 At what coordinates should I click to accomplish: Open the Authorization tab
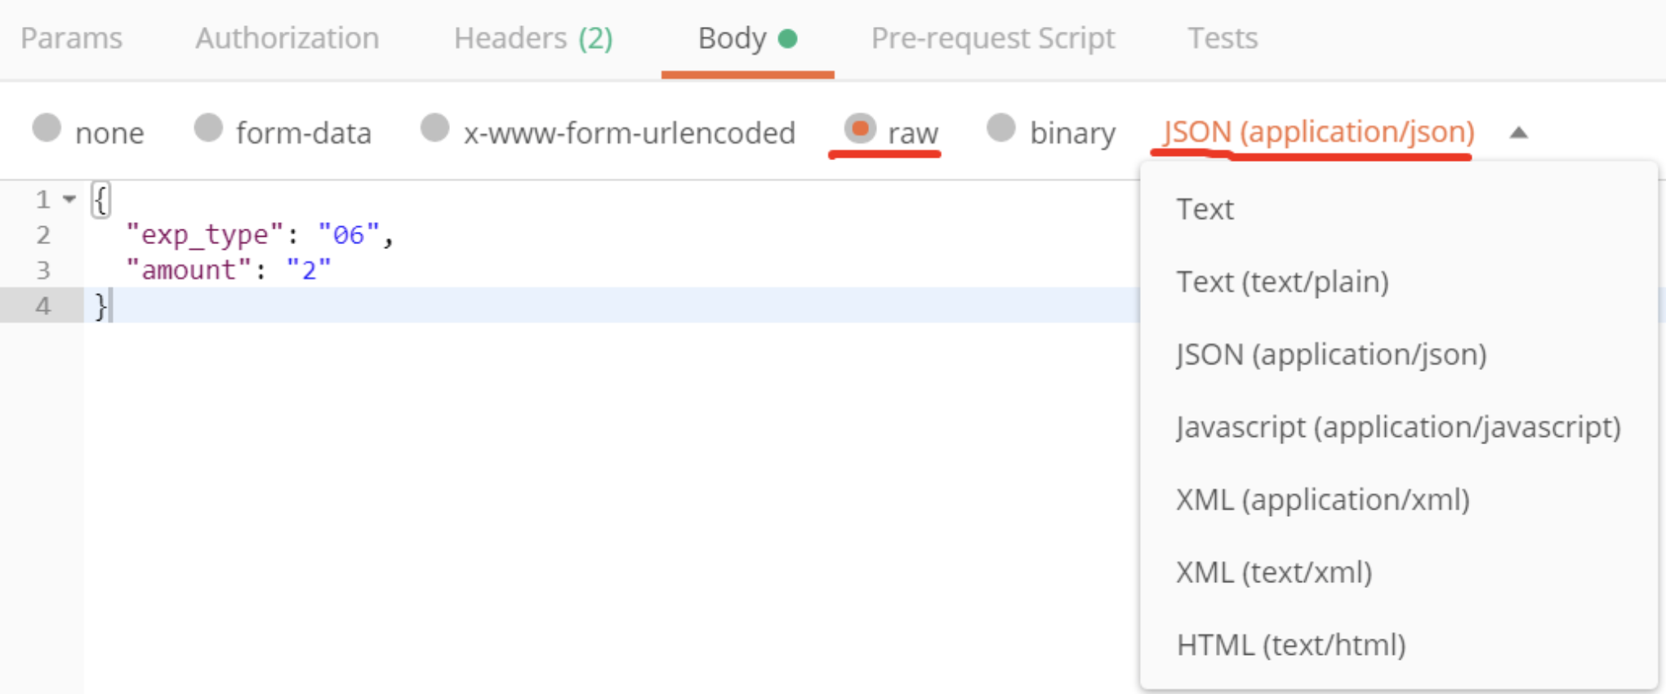(x=287, y=38)
